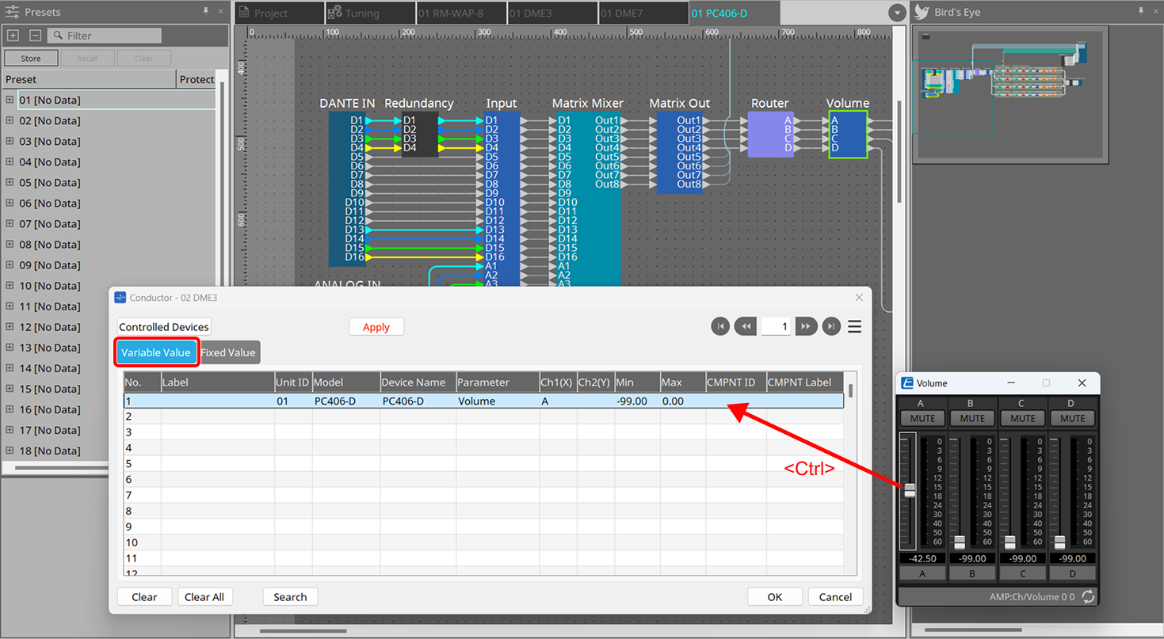Mute channel D in the Volume window
Image resolution: width=1164 pixels, height=639 pixels.
tap(1072, 418)
